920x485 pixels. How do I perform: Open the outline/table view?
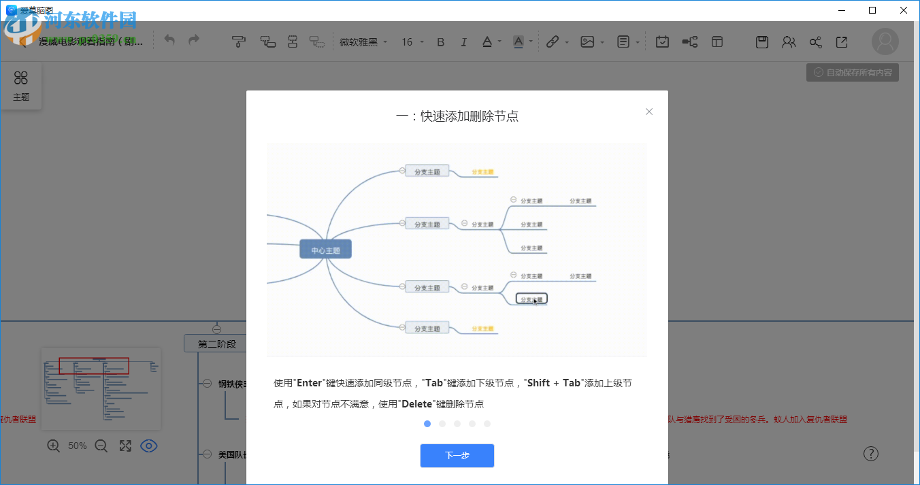[x=717, y=41]
